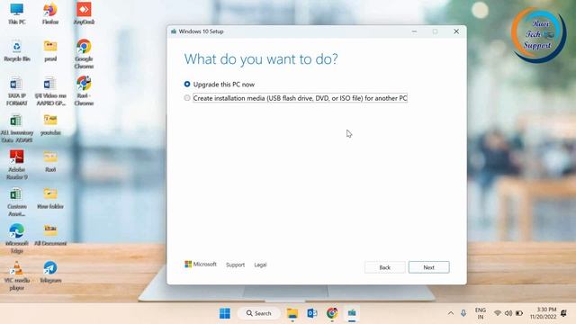Open the volume control in tray
576x324 pixels.
[x=508, y=313]
